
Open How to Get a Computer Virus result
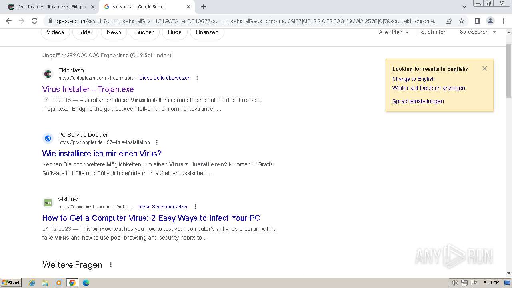point(151,218)
